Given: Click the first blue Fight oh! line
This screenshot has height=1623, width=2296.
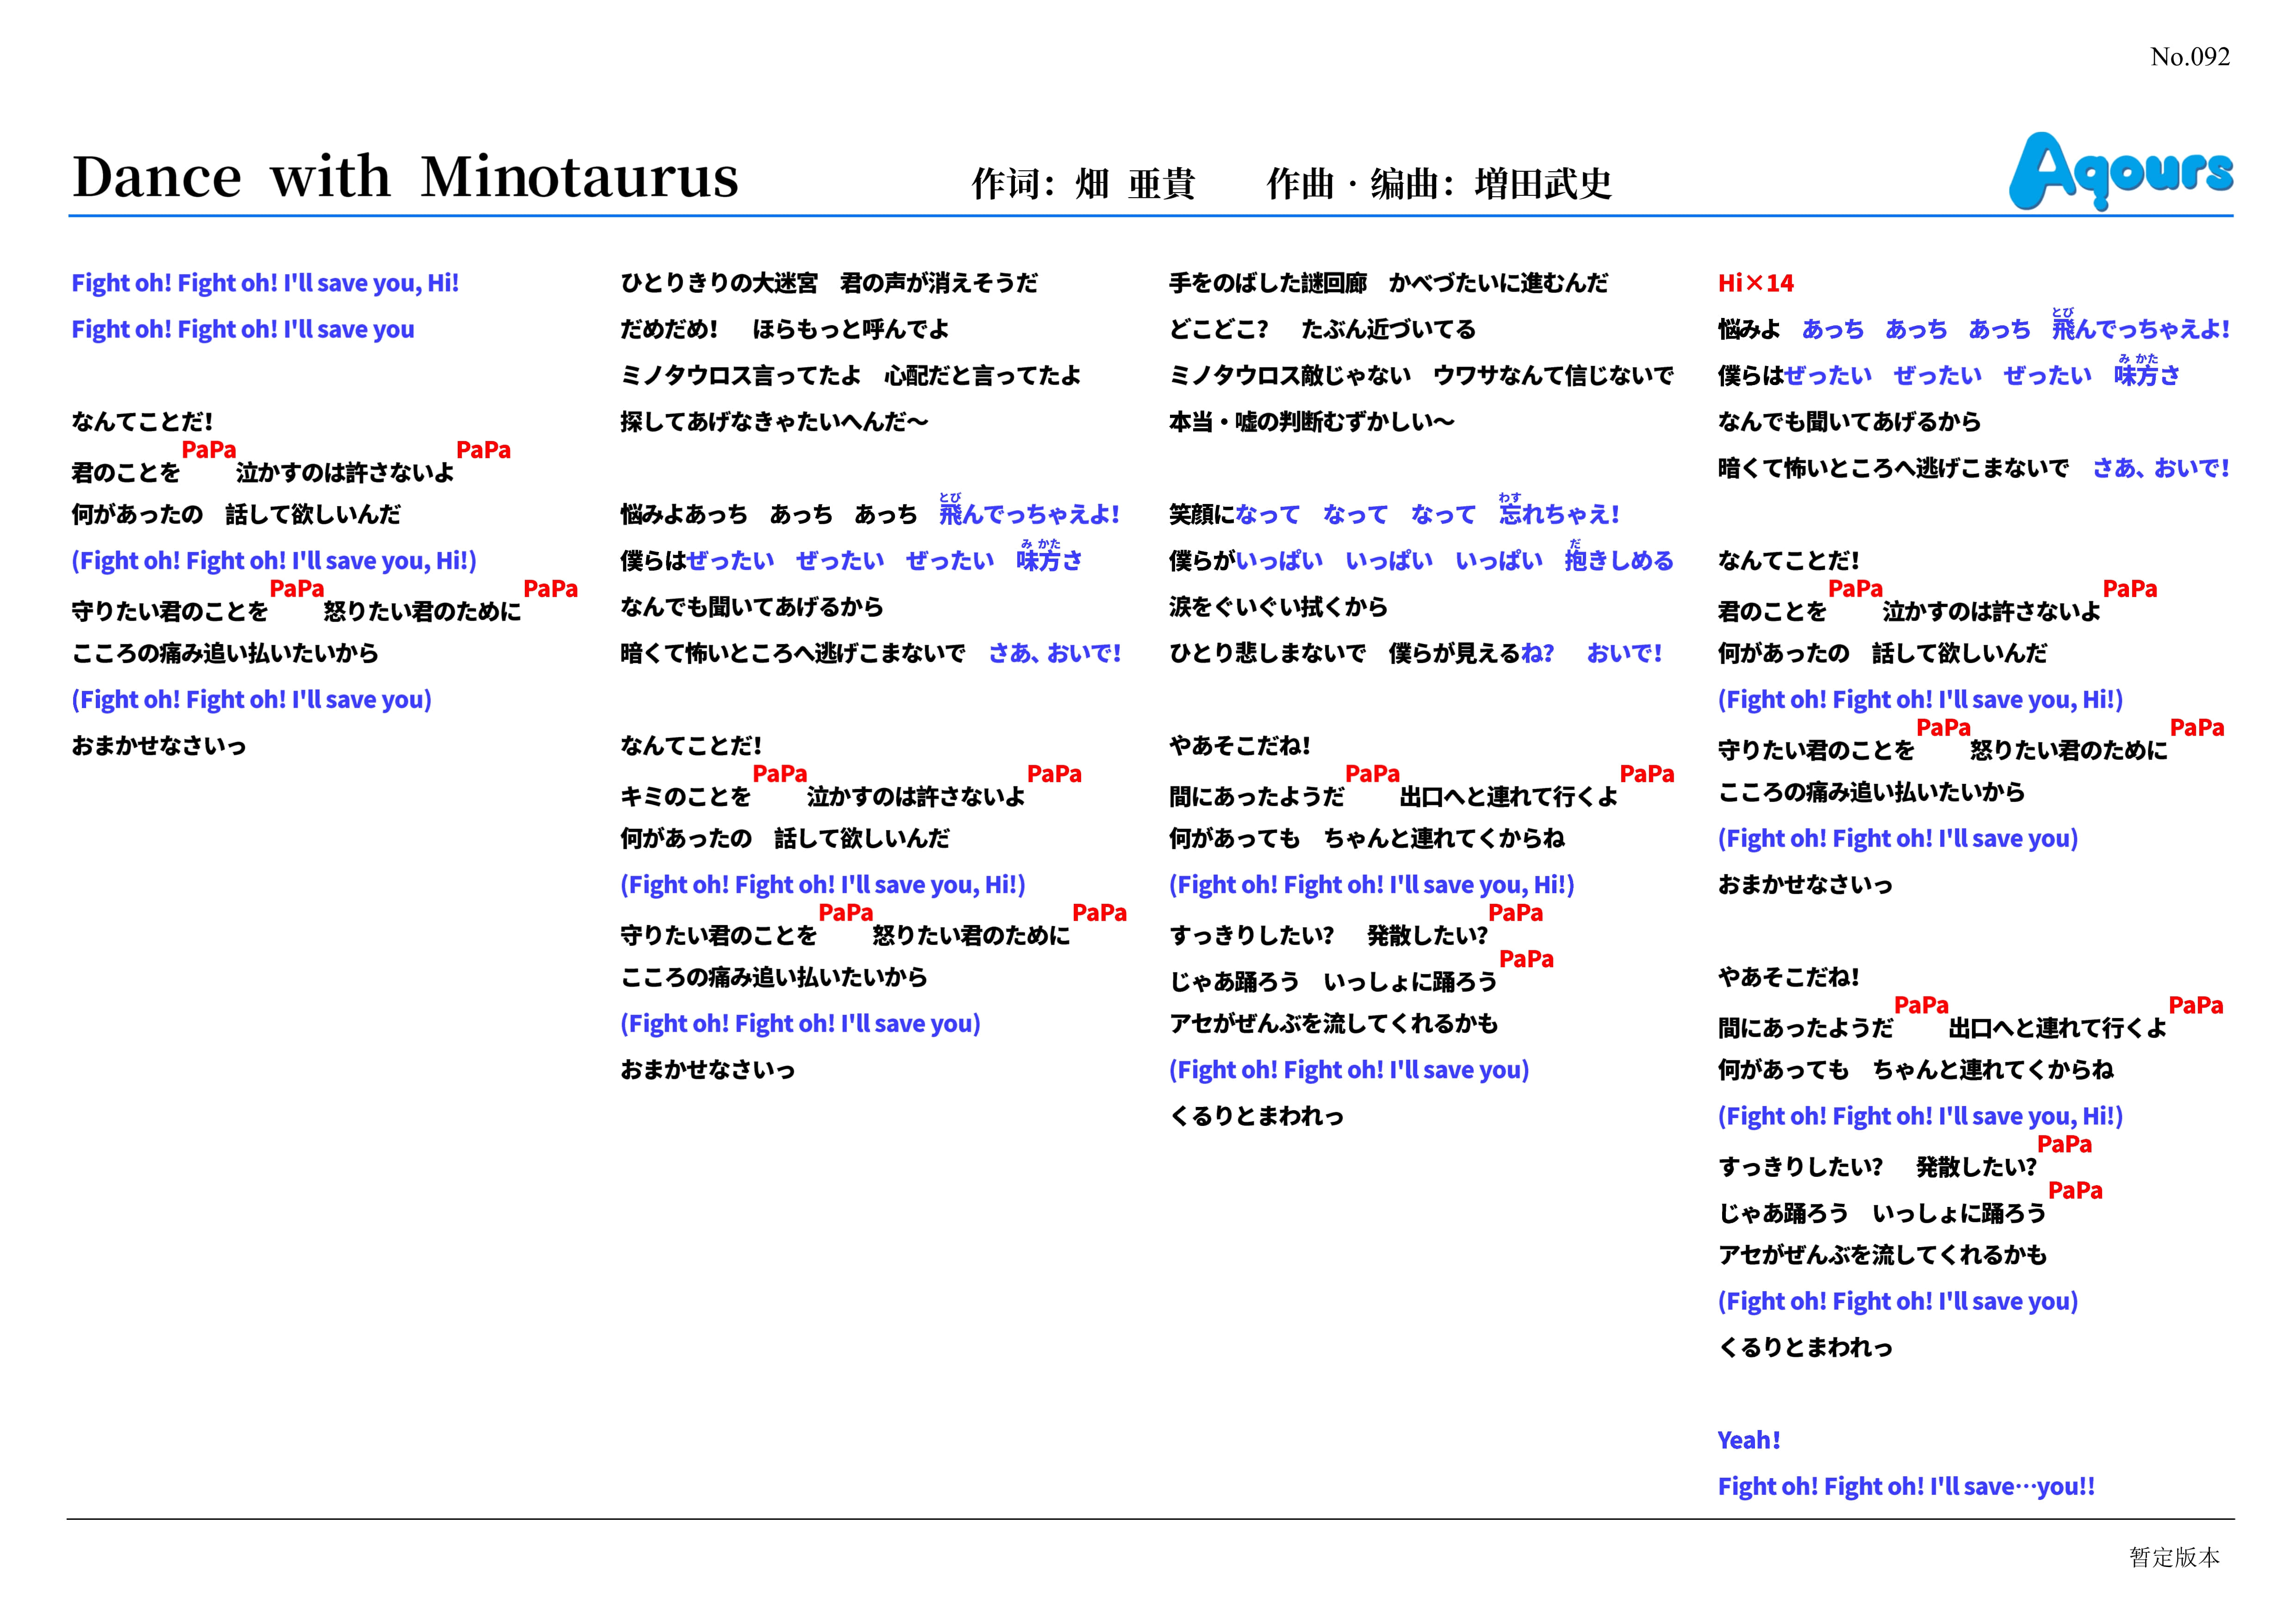Looking at the screenshot, I should [x=265, y=284].
